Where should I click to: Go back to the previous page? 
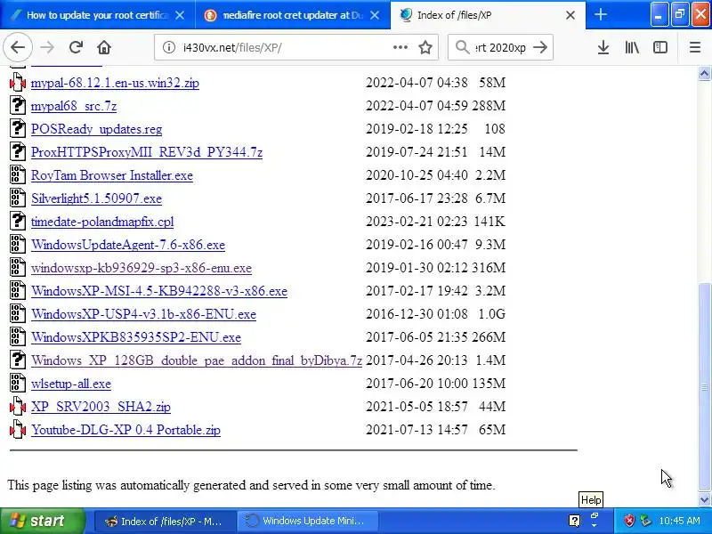[18, 47]
